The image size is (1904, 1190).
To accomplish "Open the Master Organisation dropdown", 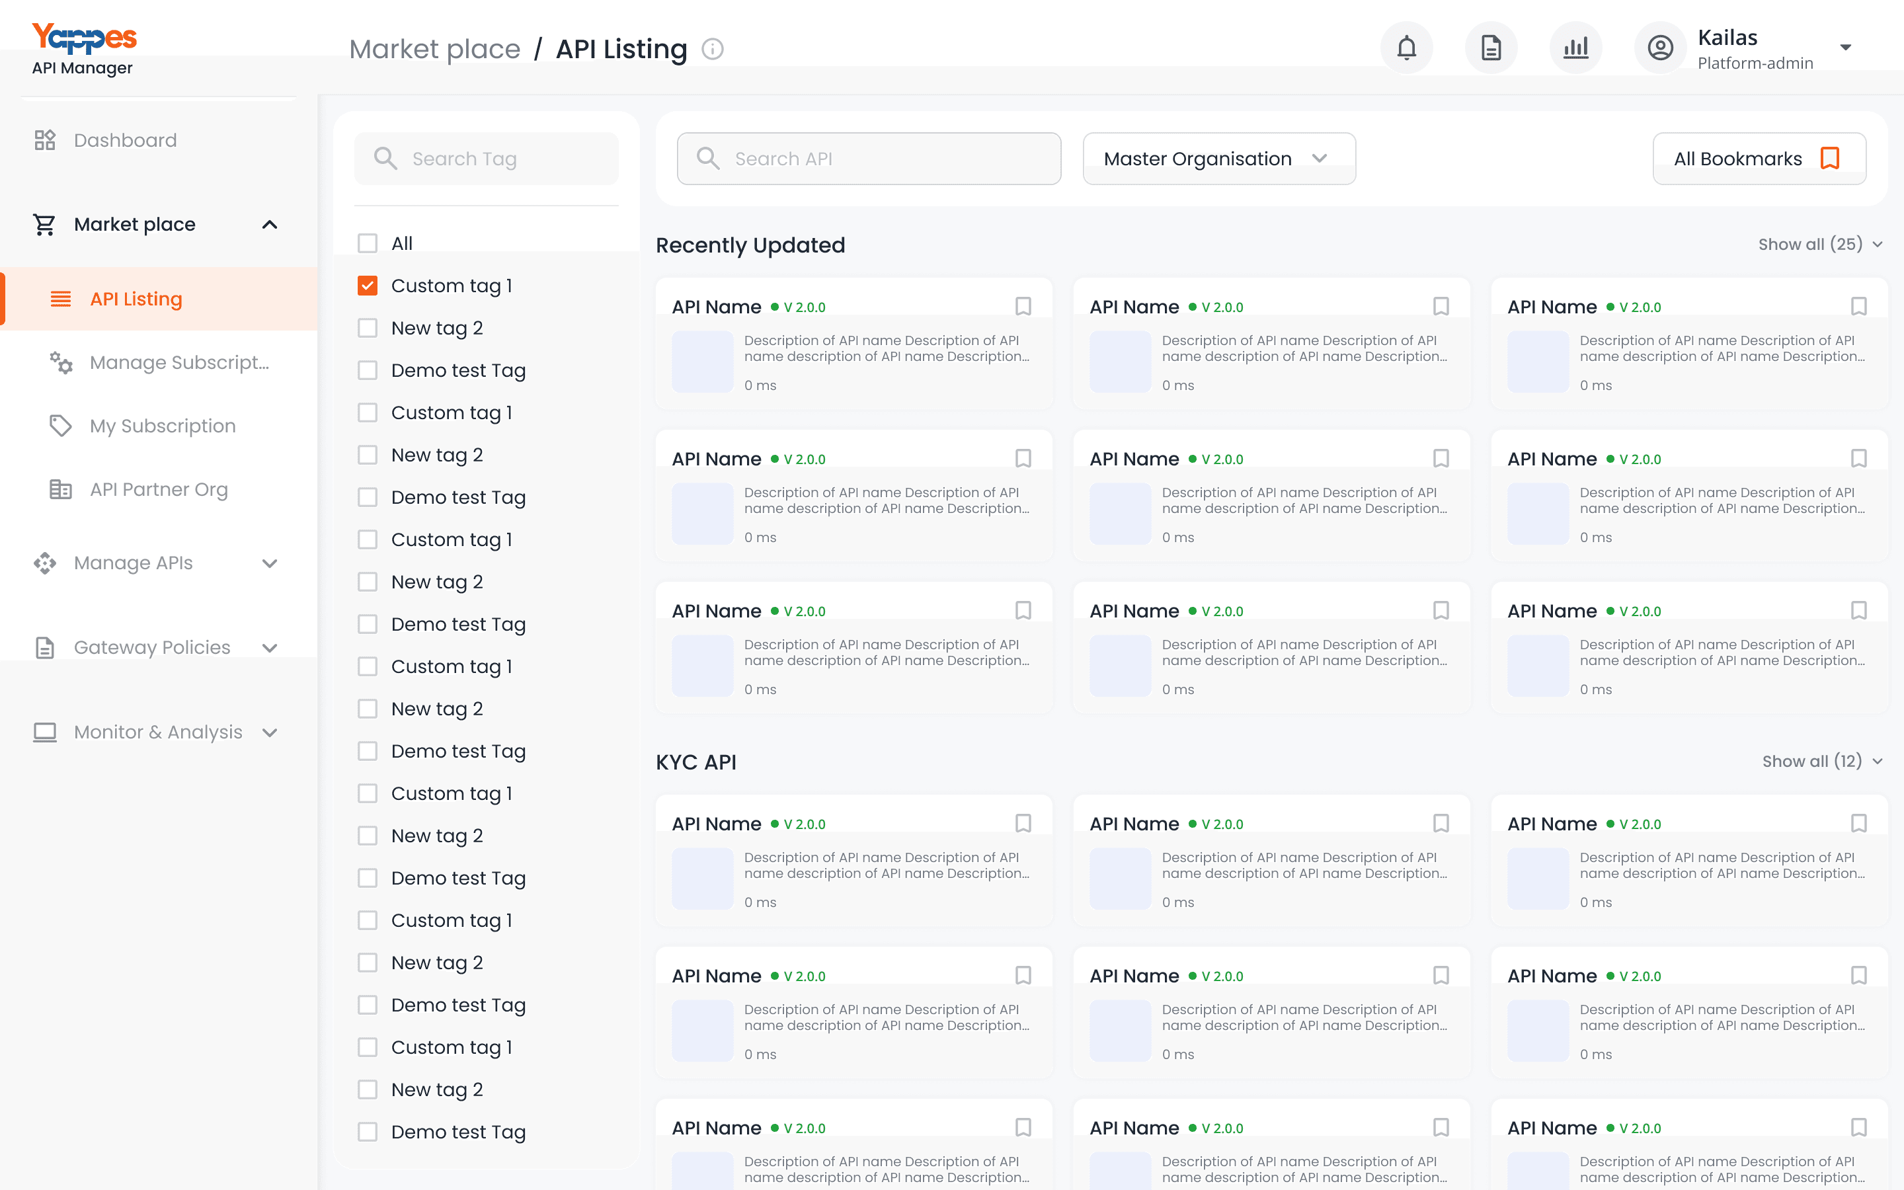I will [1218, 159].
